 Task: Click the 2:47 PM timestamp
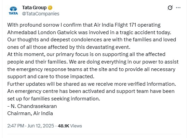16,126
